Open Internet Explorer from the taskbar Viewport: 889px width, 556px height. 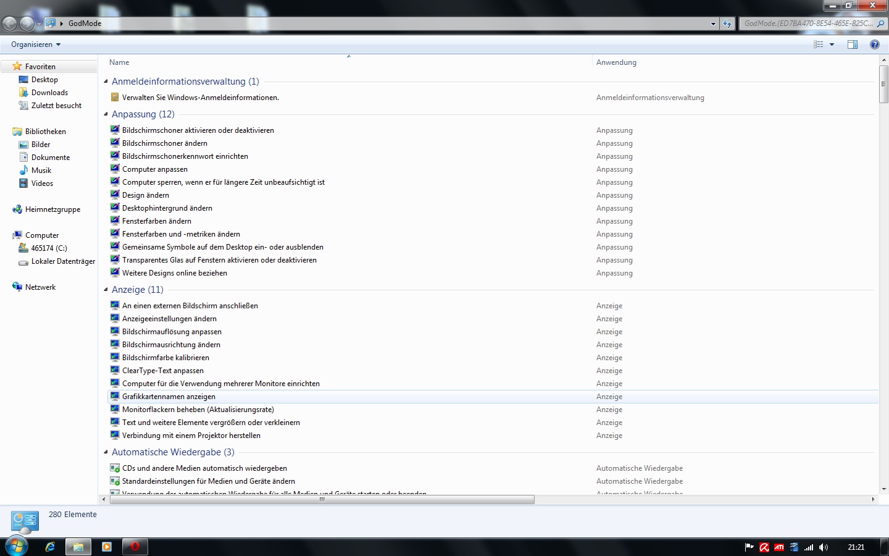50,547
